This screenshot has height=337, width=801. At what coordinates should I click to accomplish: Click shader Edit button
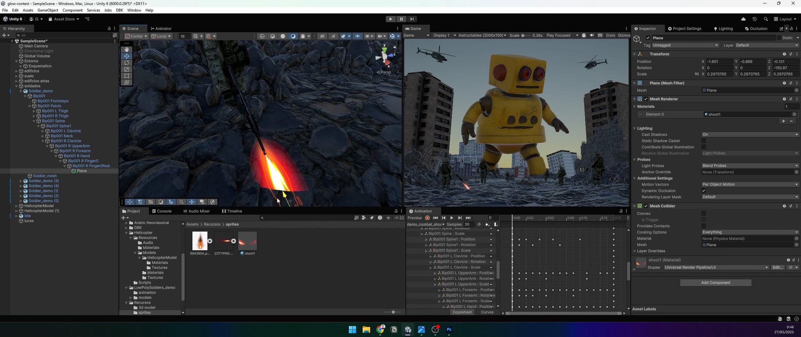click(x=778, y=268)
